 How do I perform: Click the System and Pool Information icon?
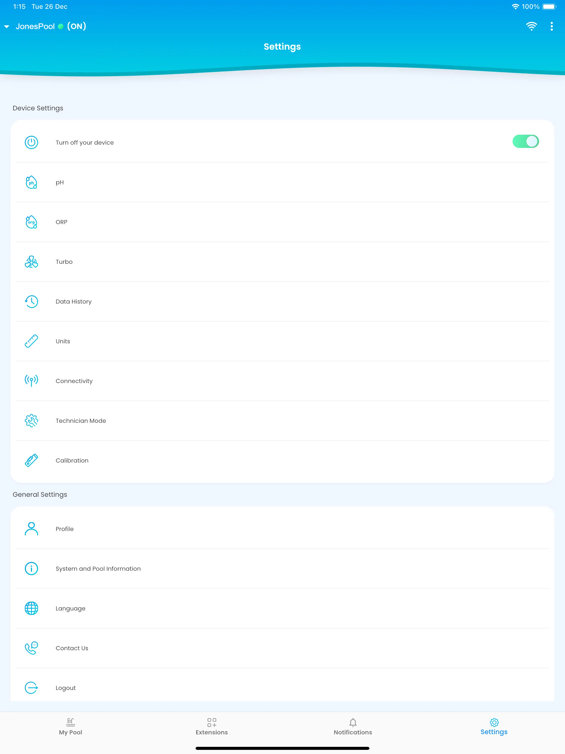tap(31, 569)
